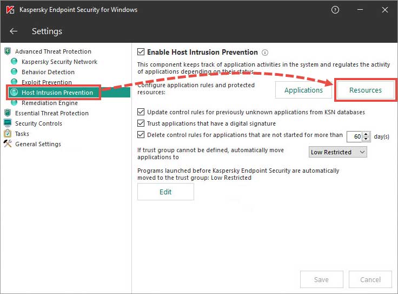Close the Kaspersky Endpoint Security window
The image size is (398, 294).
(385, 10)
